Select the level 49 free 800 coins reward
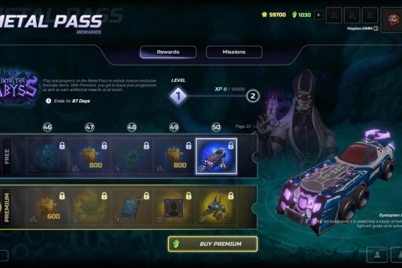 coord(174,156)
